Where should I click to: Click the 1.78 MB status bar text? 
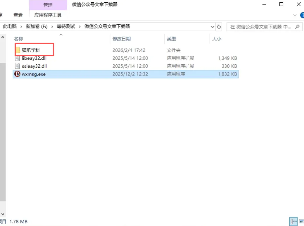(18, 222)
